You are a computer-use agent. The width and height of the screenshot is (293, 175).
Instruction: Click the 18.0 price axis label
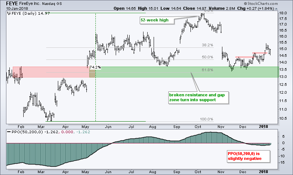(283, 13)
